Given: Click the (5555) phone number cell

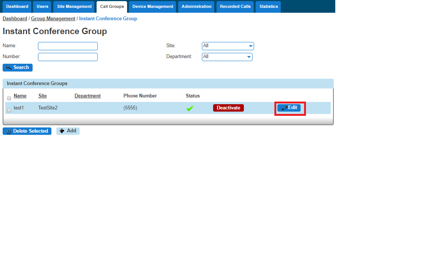Looking at the screenshot, I should pyautogui.click(x=130, y=108).
